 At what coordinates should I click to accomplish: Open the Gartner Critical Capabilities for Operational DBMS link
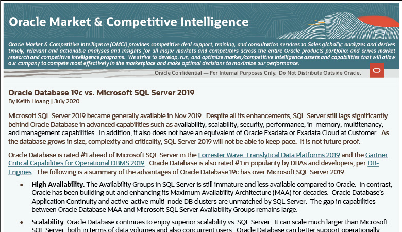pos(76,163)
